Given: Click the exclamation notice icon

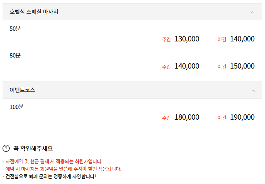Looking at the screenshot, I should [6, 148].
